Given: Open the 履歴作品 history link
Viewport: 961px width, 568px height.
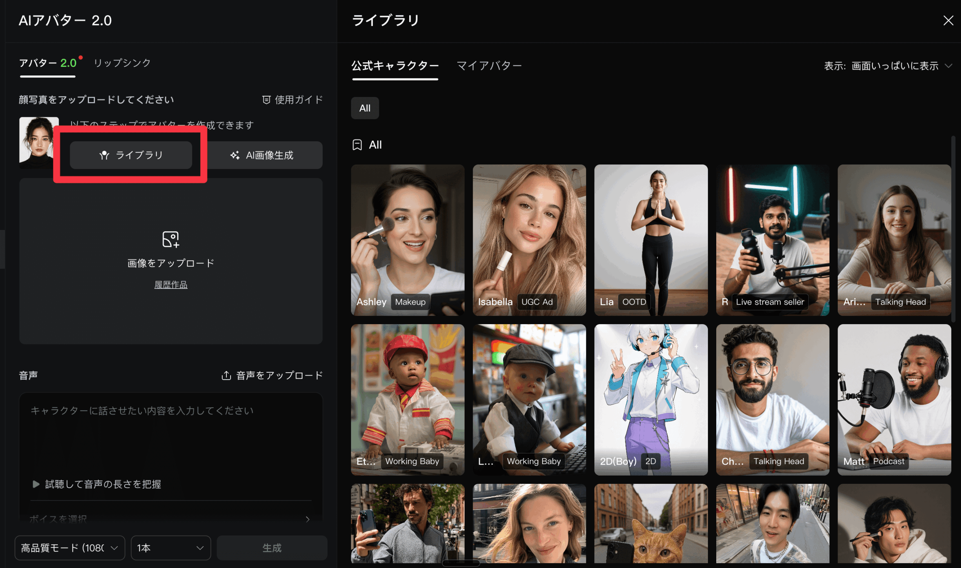Looking at the screenshot, I should [170, 285].
